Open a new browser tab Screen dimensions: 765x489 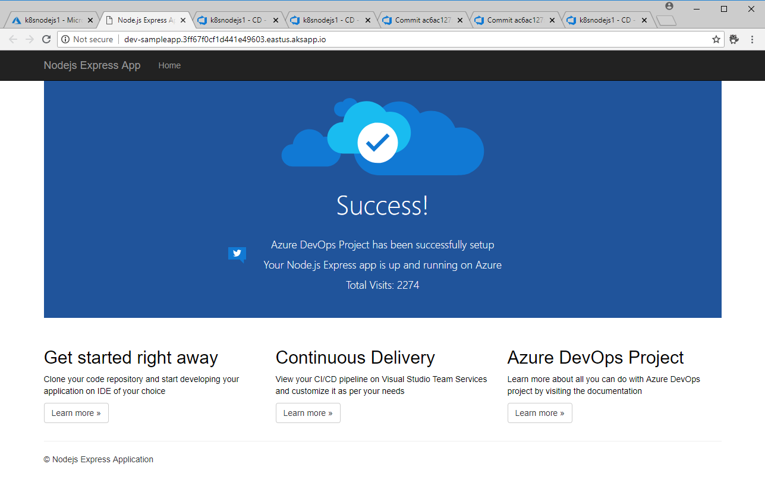pos(666,21)
